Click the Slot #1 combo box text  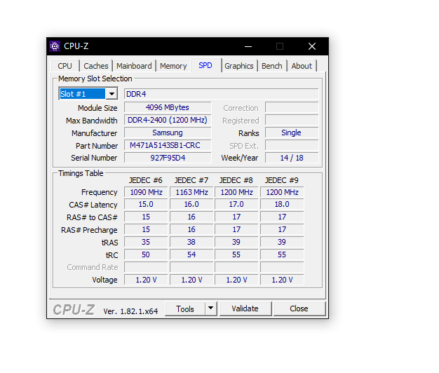click(82, 94)
